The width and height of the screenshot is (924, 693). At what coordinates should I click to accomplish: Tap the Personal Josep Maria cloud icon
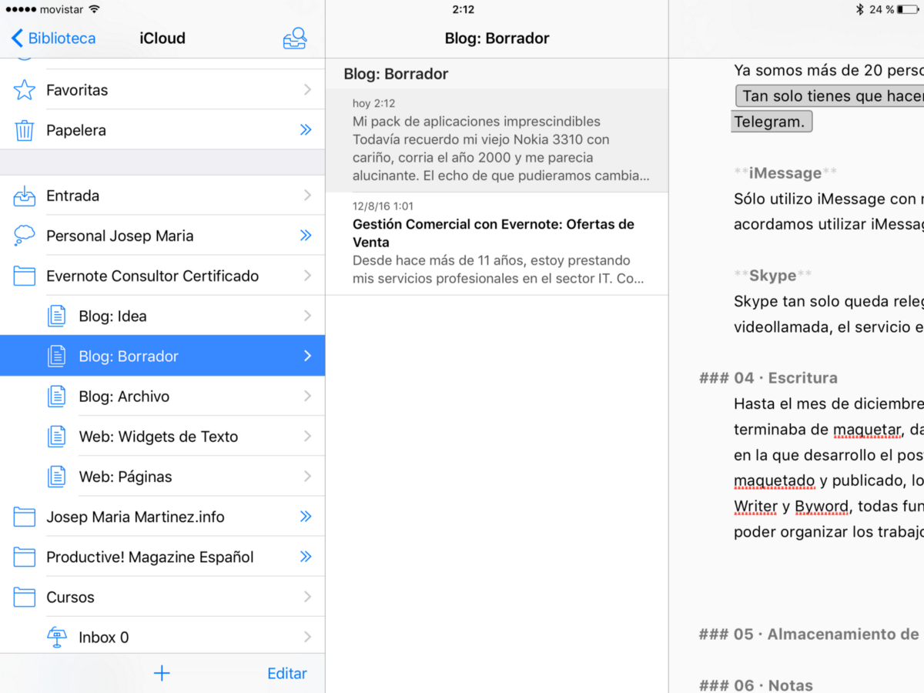[x=25, y=236]
